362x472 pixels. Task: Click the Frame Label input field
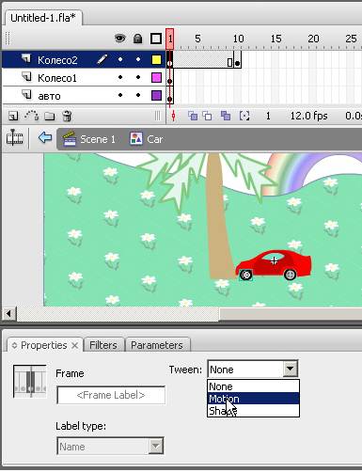pos(111,395)
